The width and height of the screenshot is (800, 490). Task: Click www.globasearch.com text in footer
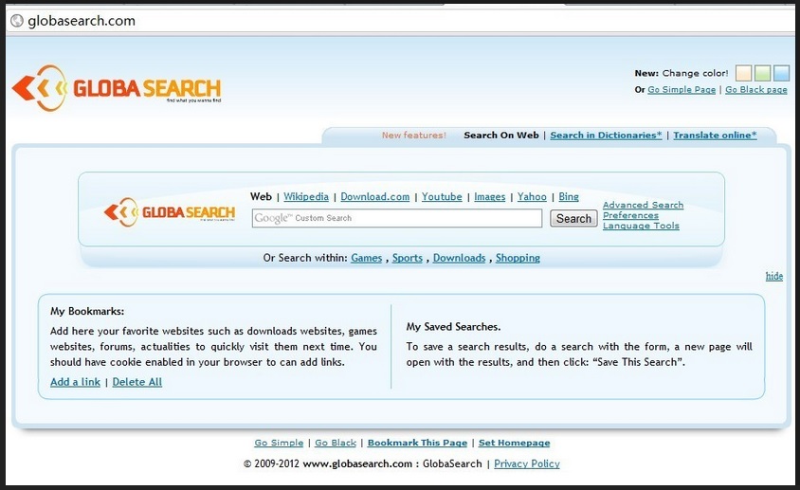(357, 463)
